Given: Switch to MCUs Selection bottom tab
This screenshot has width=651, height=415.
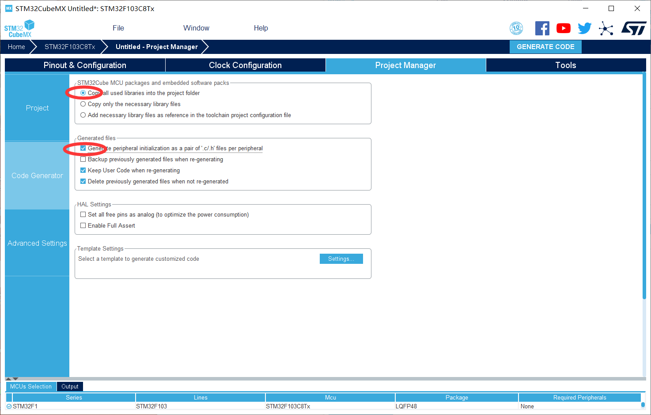Looking at the screenshot, I should point(31,386).
